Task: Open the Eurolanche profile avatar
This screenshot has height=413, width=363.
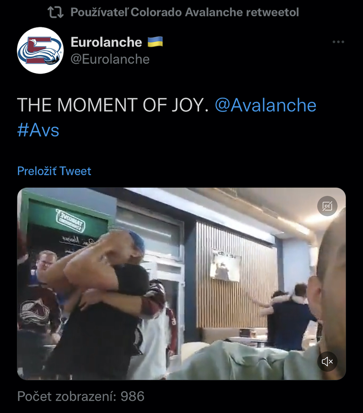Action: pyautogui.click(x=40, y=50)
